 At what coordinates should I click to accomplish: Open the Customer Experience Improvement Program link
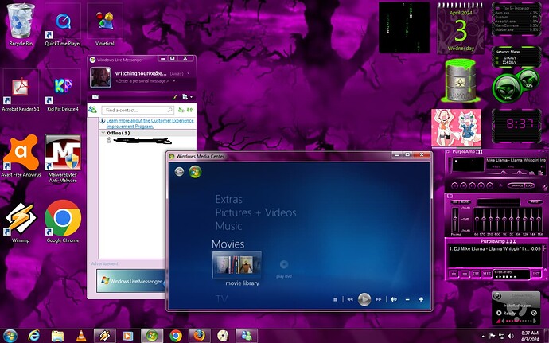(x=150, y=123)
